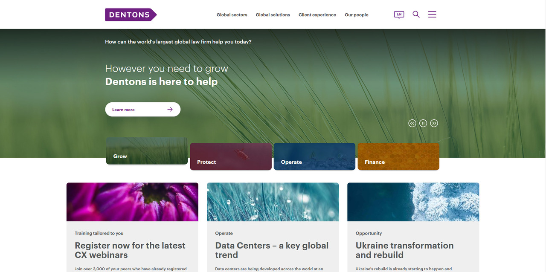Click 'Training tailored to you' label
The image size is (546, 272).
click(x=99, y=233)
